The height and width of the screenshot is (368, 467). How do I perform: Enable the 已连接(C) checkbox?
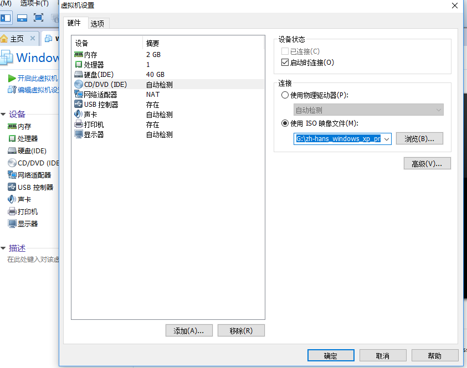pos(285,51)
